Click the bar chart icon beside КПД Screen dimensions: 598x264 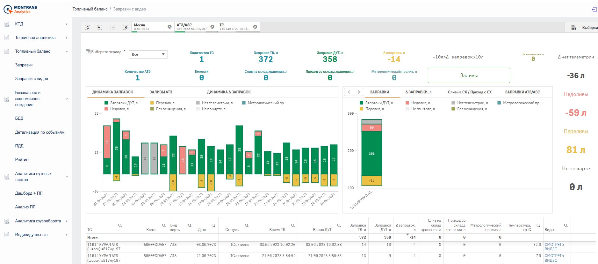[7, 24]
